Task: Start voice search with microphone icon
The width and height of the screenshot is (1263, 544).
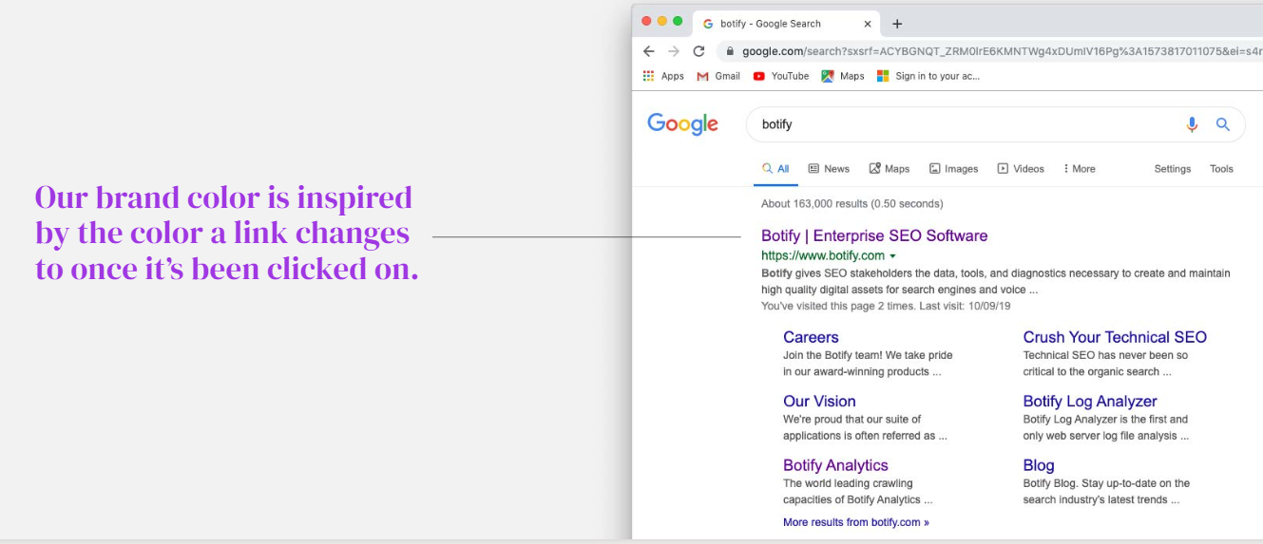Action: [x=1192, y=124]
